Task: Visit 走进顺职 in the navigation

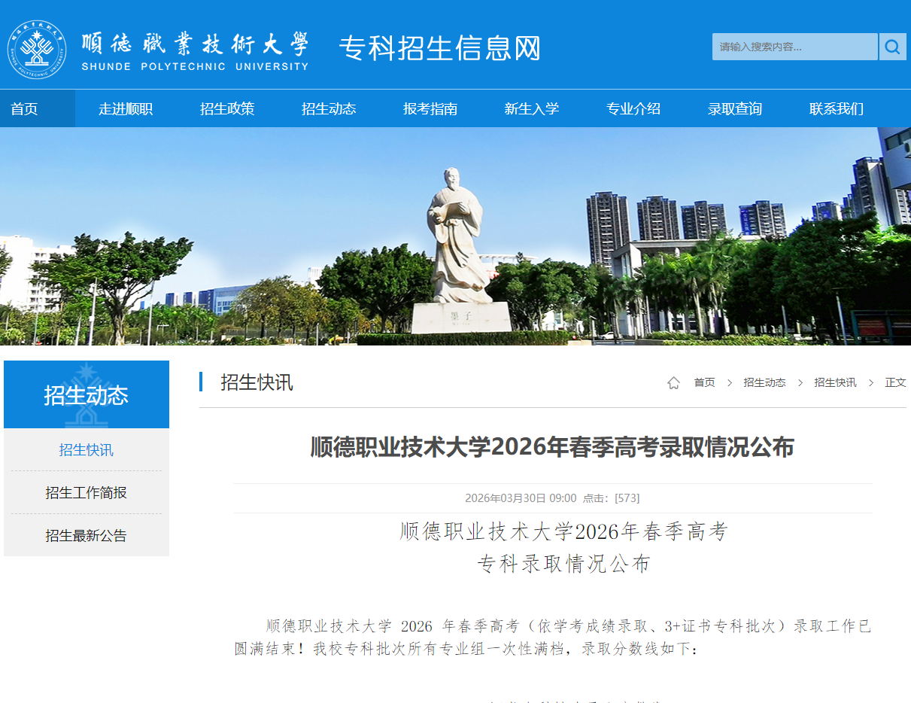Action: pyautogui.click(x=126, y=108)
